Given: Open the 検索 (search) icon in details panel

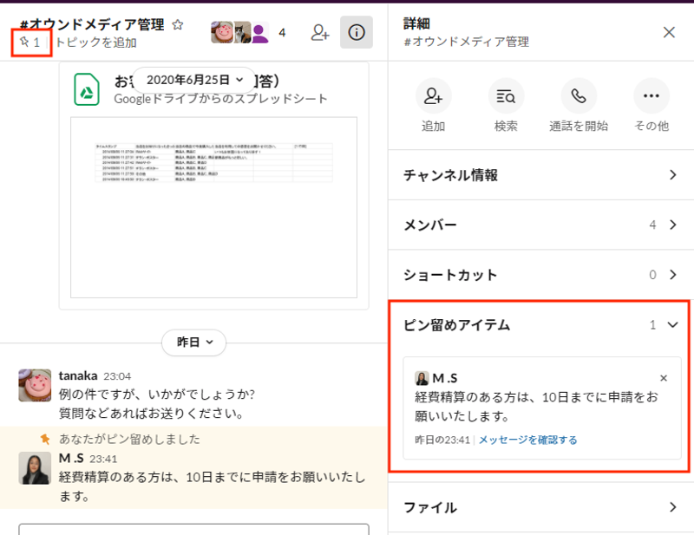Looking at the screenshot, I should [506, 96].
